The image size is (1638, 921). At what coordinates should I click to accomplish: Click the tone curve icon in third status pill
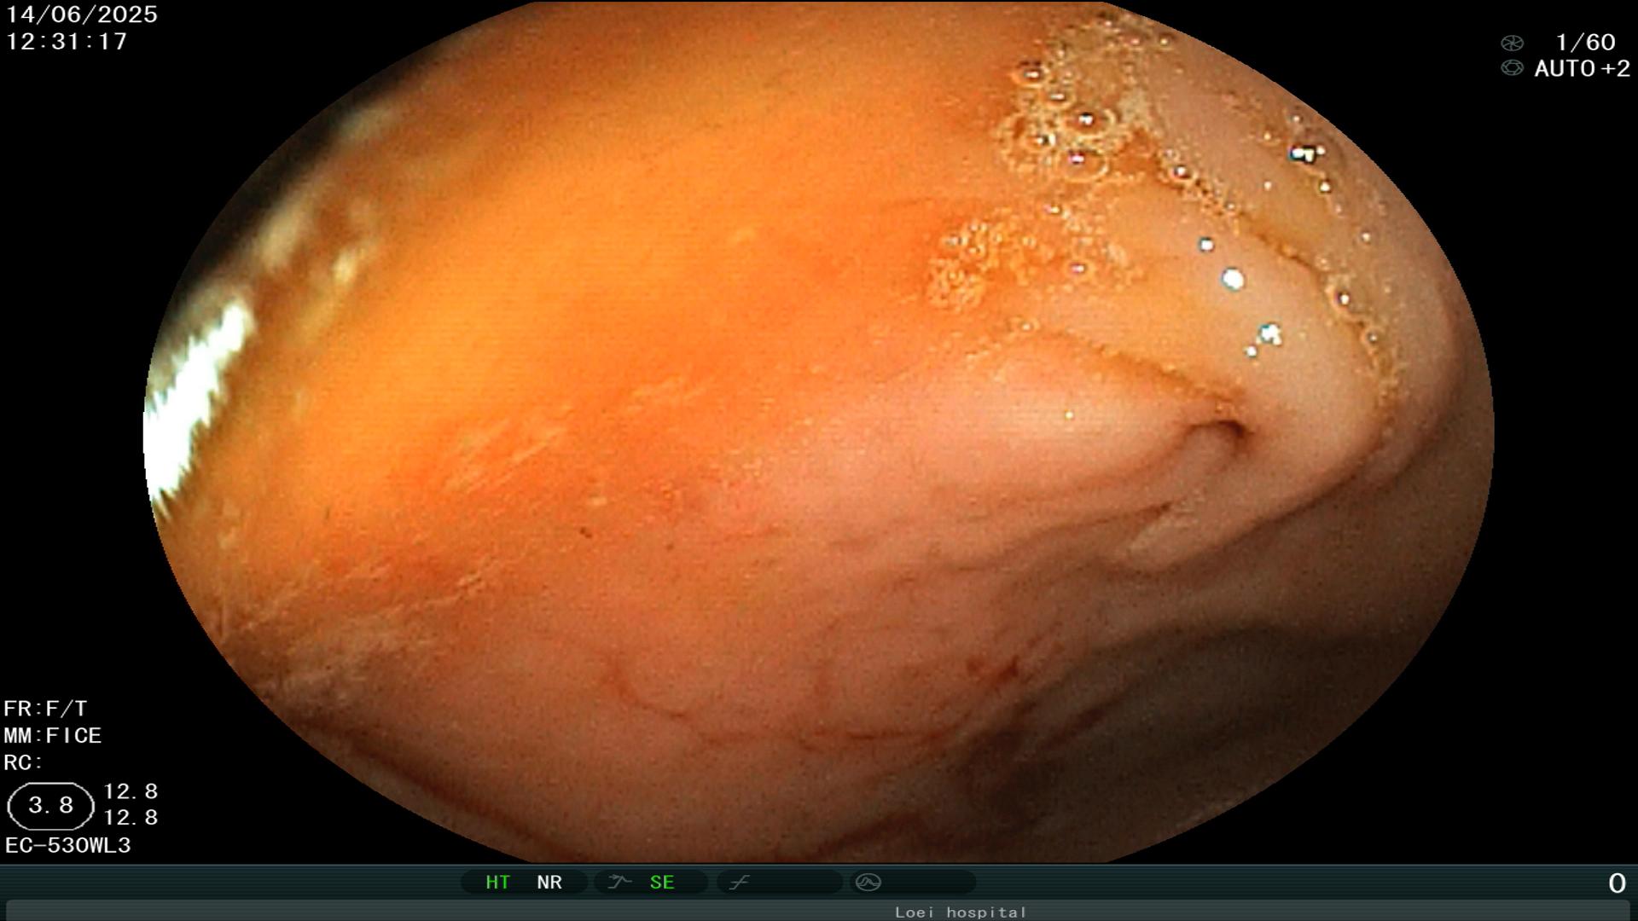tap(739, 883)
